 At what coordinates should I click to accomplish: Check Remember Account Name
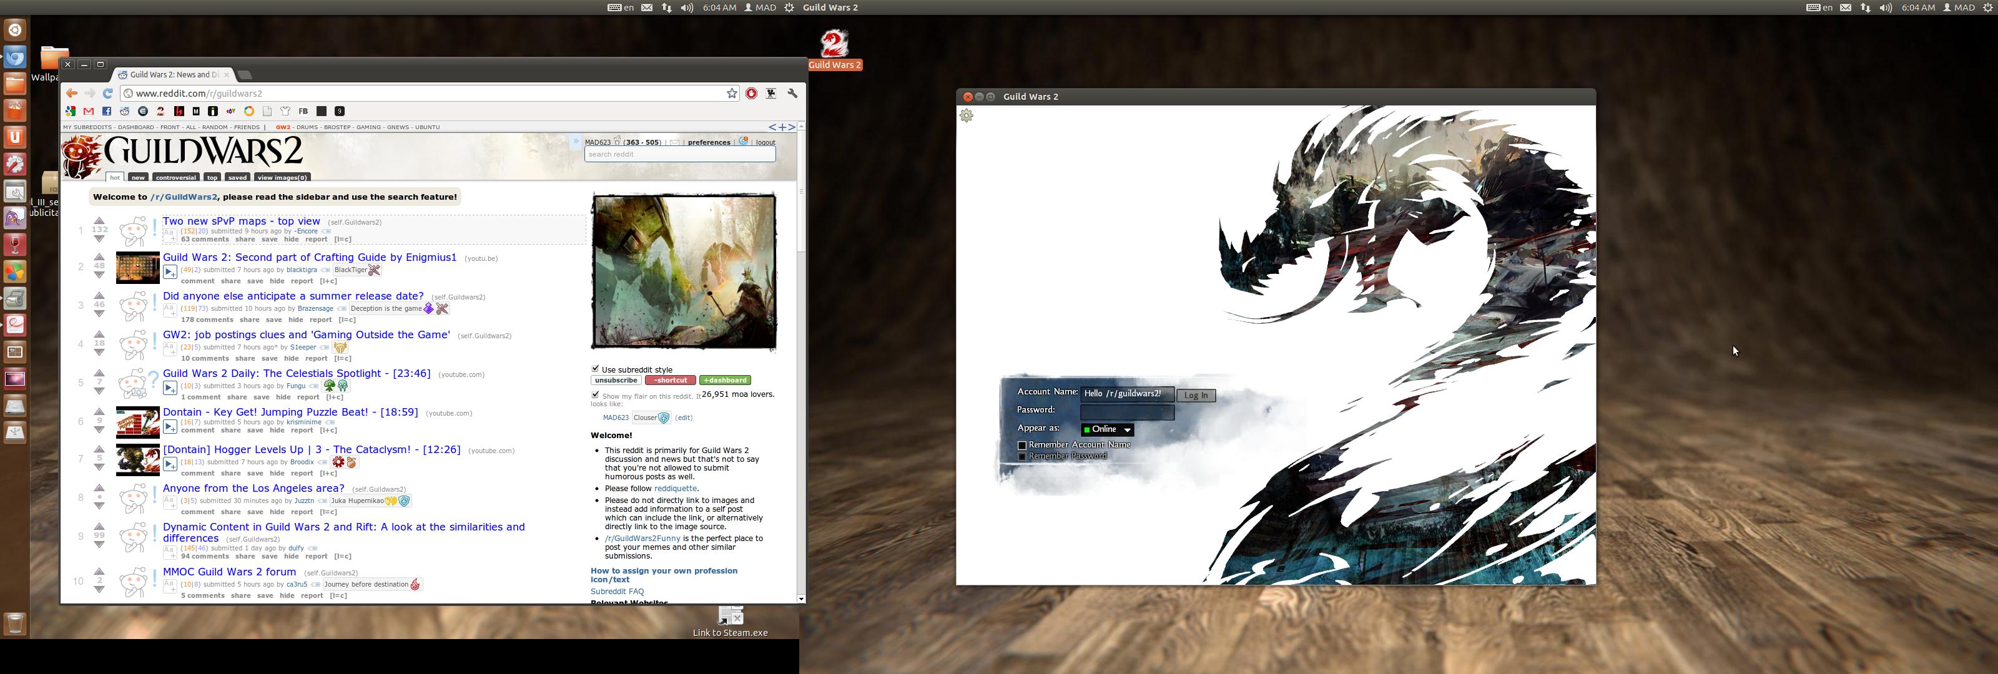pyautogui.click(x=1021, y=445)
